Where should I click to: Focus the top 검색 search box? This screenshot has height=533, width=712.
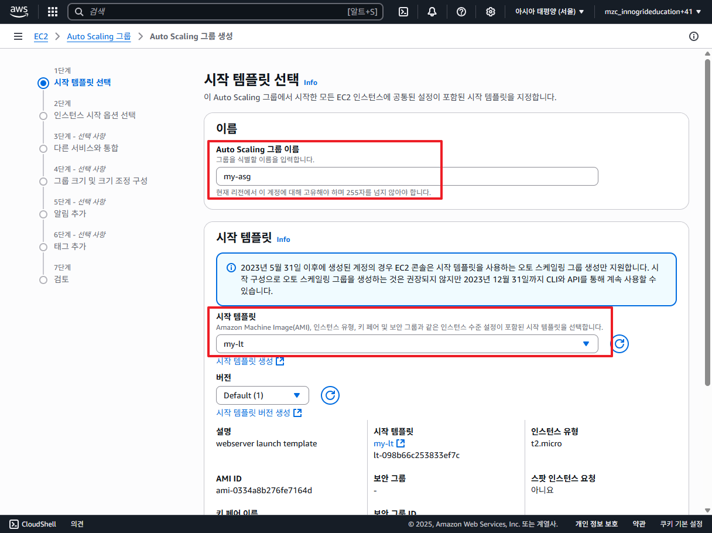[x=225, y=12]
